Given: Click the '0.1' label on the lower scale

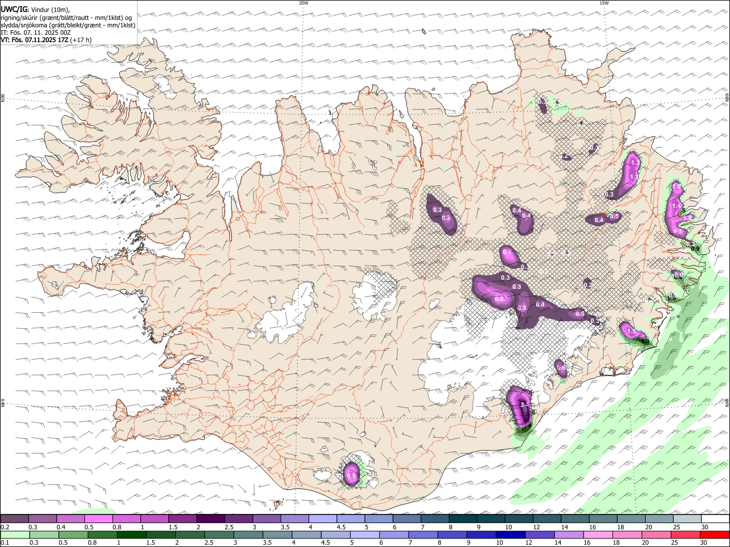Looking at the screenshot, I should 5,542.
